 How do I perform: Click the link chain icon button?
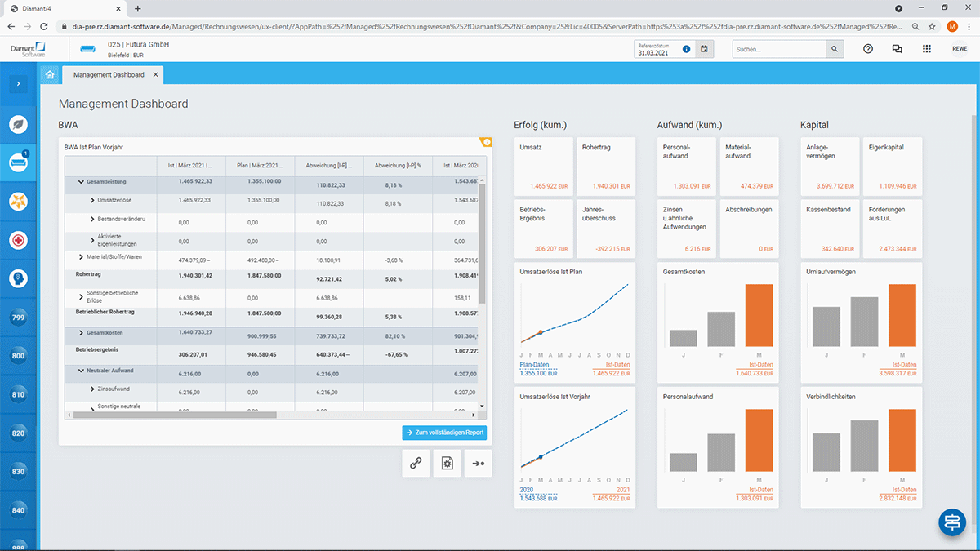coord(416,463)
